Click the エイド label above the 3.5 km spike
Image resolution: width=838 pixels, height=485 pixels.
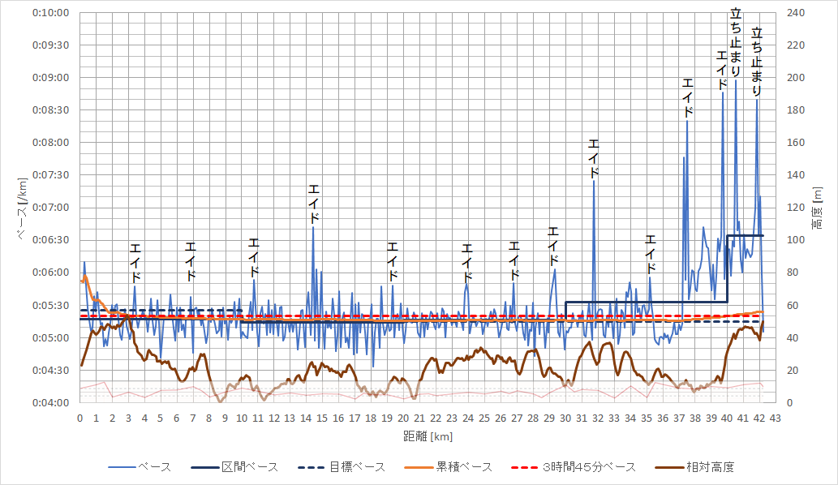pyautogui.click(x=135, y=264)
